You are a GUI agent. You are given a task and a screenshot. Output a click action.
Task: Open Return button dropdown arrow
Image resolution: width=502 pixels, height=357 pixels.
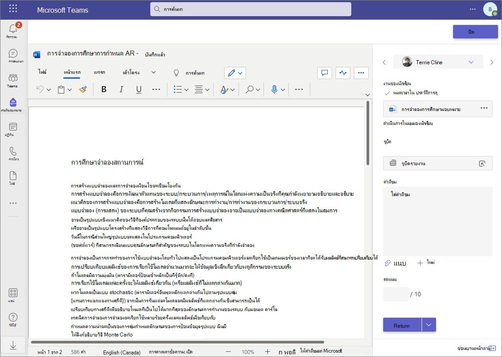pyautogui.click(x=429, y=325)
